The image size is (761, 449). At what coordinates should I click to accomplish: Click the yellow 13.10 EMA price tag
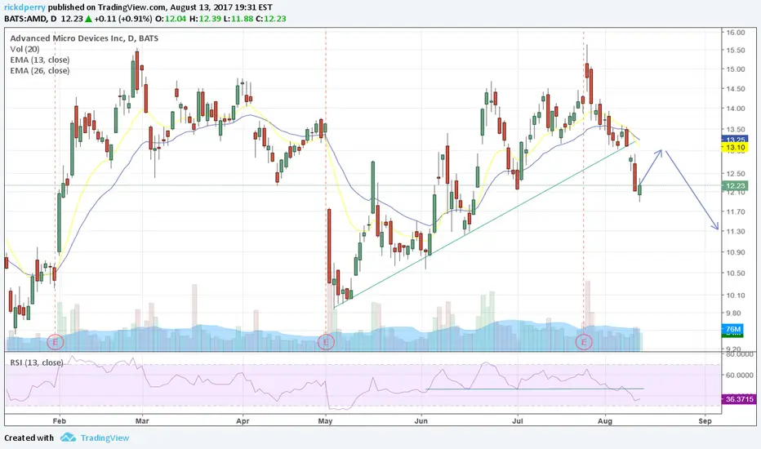(x=735, y=147)
